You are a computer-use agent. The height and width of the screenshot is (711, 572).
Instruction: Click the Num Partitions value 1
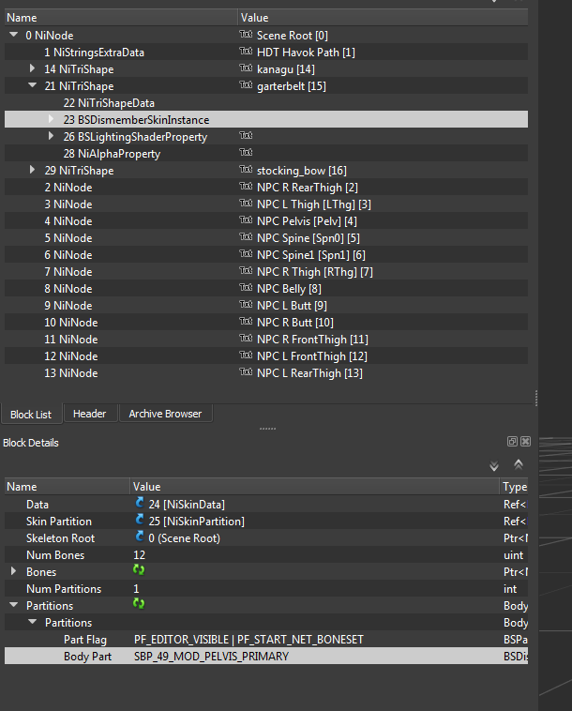point(136,588)
